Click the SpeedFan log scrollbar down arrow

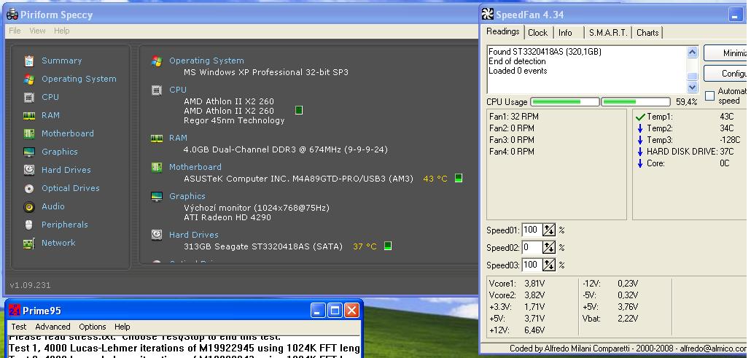pyautogui.click(x=693, y=87)
